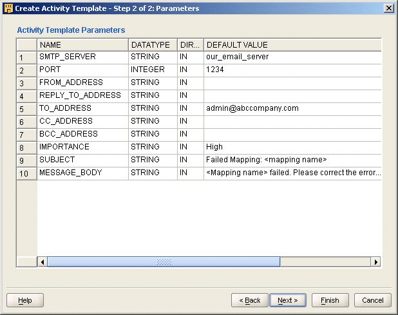Select row header number 8
Screen dimensions: 398x315
pos(26,148)
